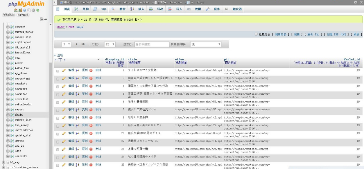Screen dimensions: 364x169
Task: Open the settings gear in the top-right corner
Action: point(356,2)
